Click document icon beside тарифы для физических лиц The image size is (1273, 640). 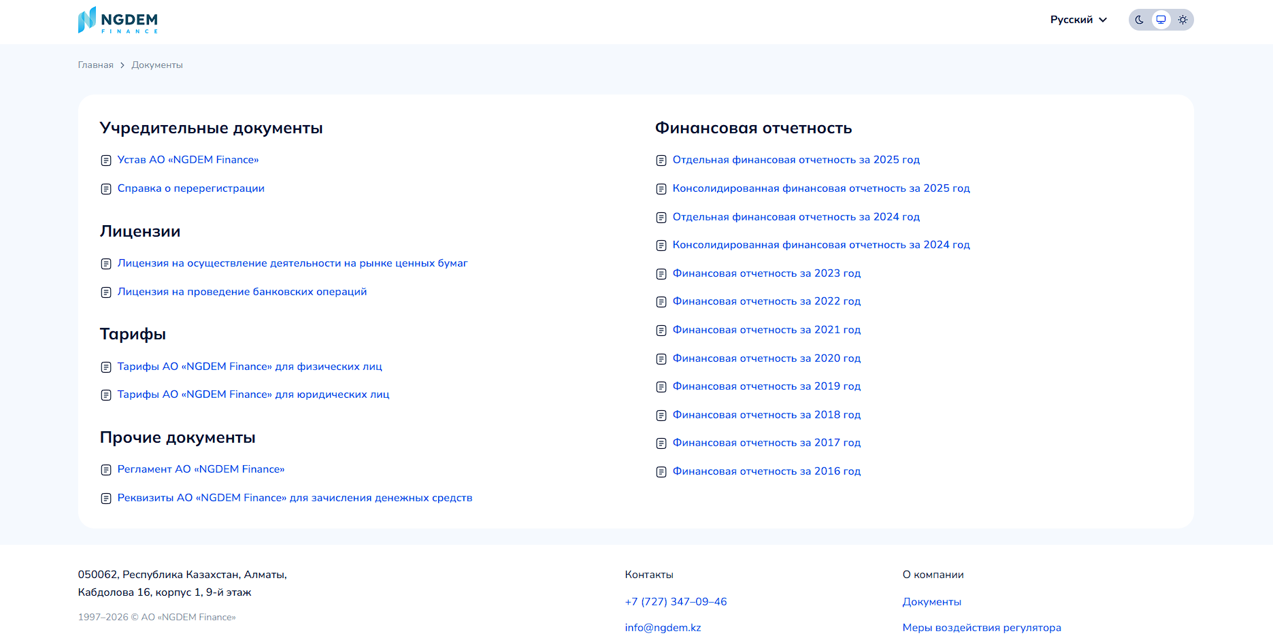106,367
